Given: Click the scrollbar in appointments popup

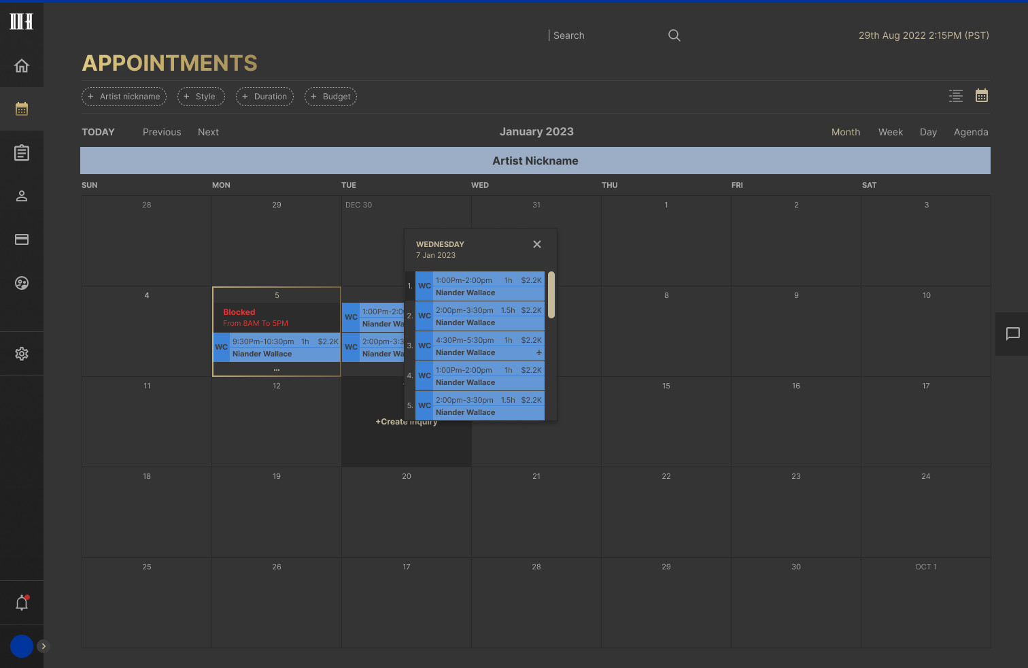Looking at the screenshot, I should coord(551,295).
